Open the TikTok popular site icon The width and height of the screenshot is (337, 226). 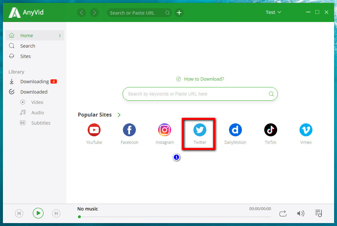[271, 130]
